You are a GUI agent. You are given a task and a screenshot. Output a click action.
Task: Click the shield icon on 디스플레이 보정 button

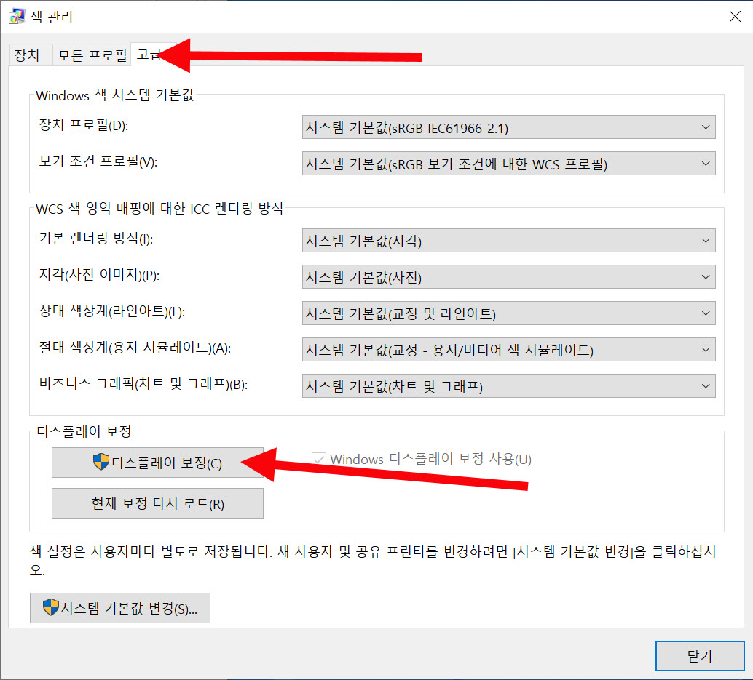click(100, 462)
